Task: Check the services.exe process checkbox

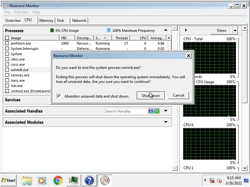Action: pyautogui.click(x=7, y=75)
